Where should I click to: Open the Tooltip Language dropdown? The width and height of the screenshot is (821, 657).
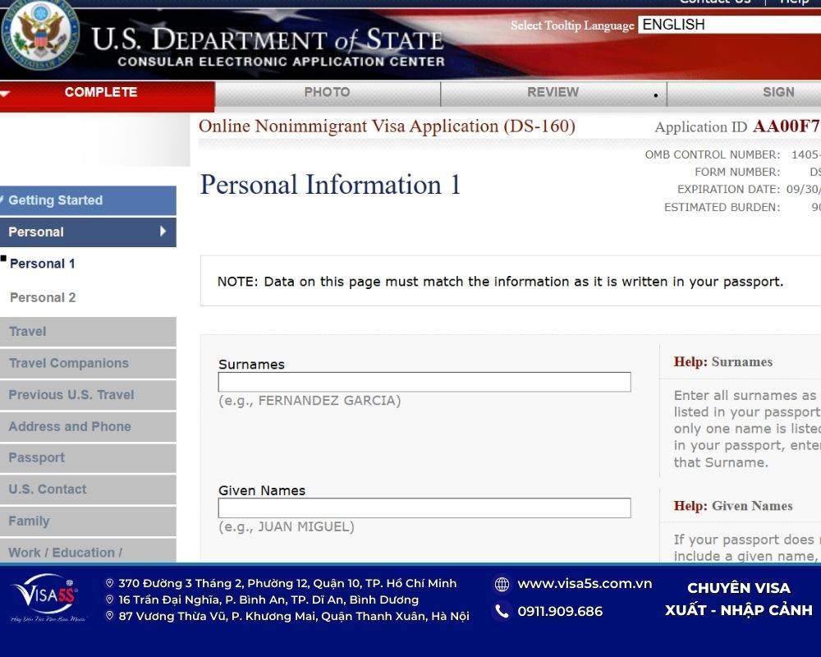(729, 25)
